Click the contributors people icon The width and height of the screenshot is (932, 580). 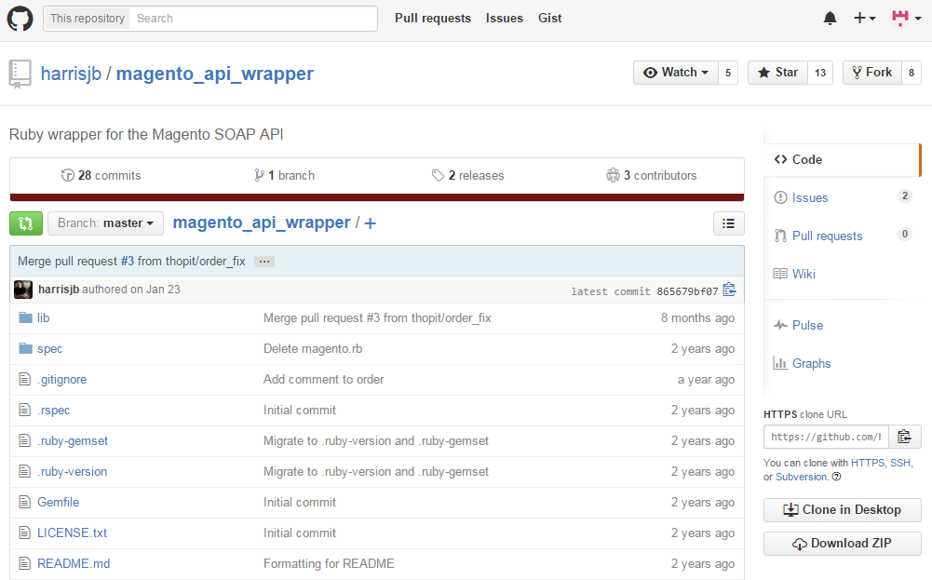point(613,175)
